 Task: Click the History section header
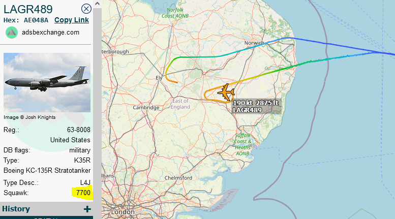click(x=46, y=209)
